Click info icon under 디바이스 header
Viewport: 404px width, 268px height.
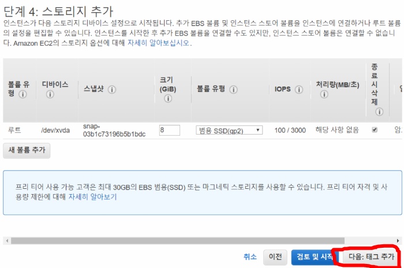click(x=50, y=94)
